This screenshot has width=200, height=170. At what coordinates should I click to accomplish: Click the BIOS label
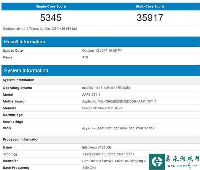coord(7,128)
